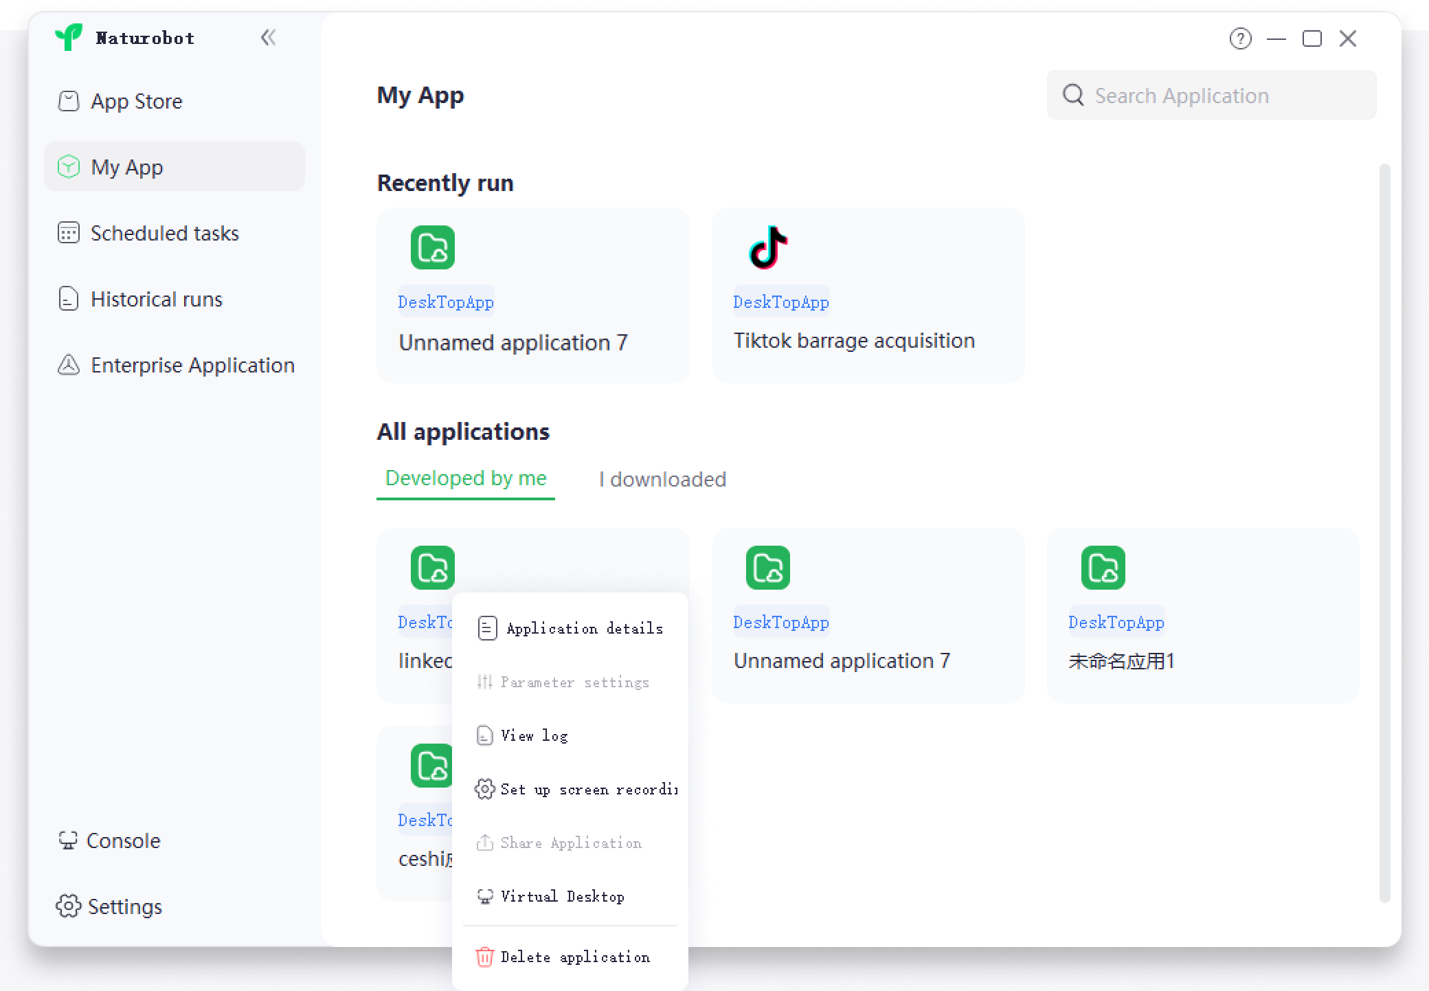
Task: Toggle Share Application option
Action: (x=571, y=842)
